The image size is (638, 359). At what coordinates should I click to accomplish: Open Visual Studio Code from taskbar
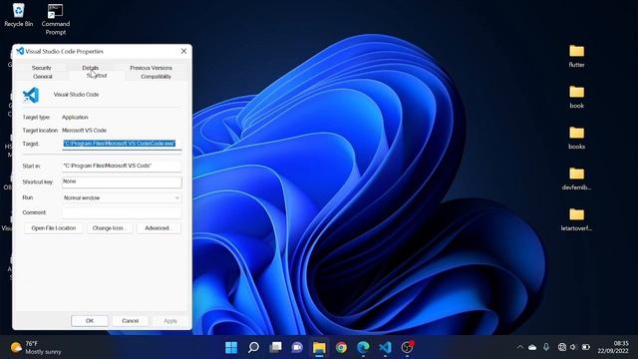[385, 347]
